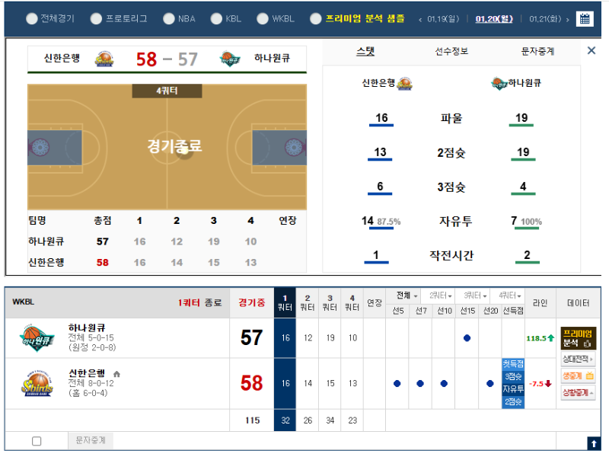This screenshot has height=457, width=609.
Task: Click the 선7 blue dot for 신한은행
Action: [420, 384]
